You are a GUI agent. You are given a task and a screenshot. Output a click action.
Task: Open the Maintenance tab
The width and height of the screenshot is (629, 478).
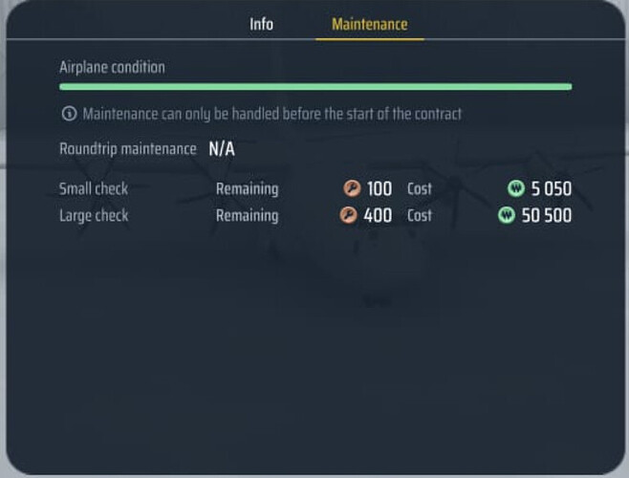point(369,24)
